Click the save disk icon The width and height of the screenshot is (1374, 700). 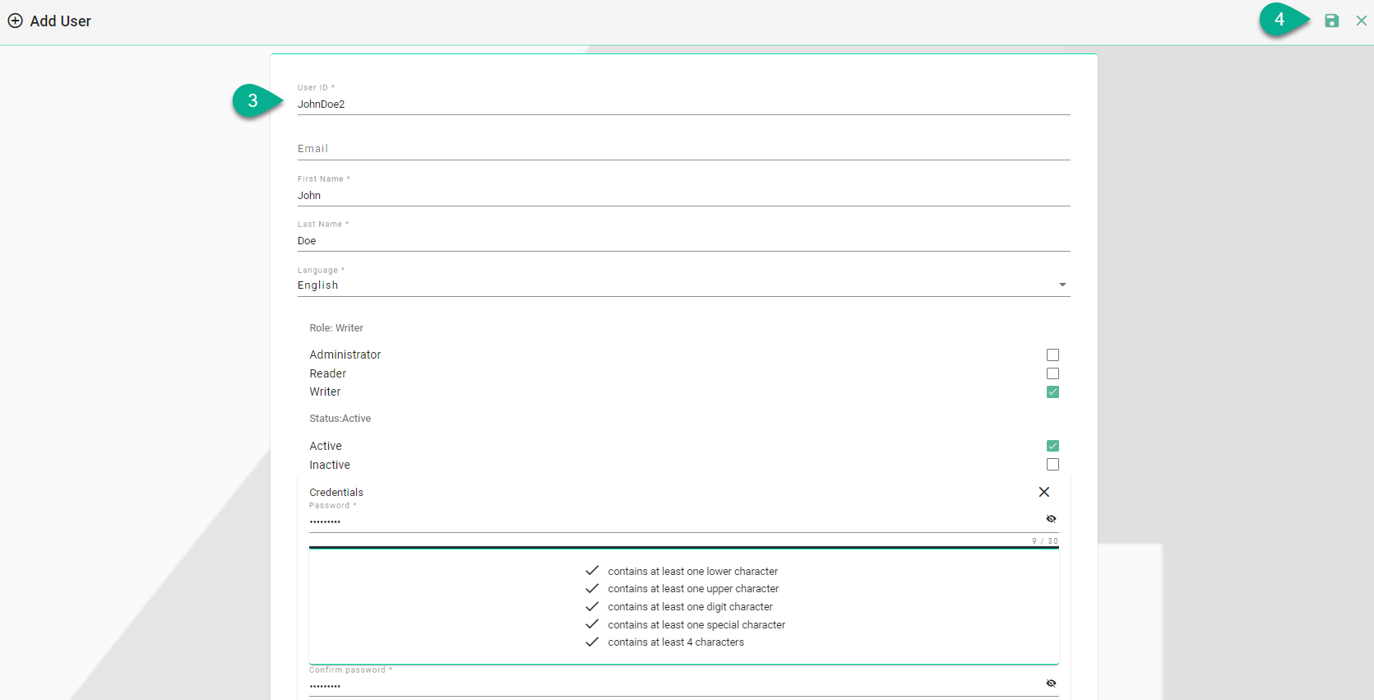(1331, 21)
